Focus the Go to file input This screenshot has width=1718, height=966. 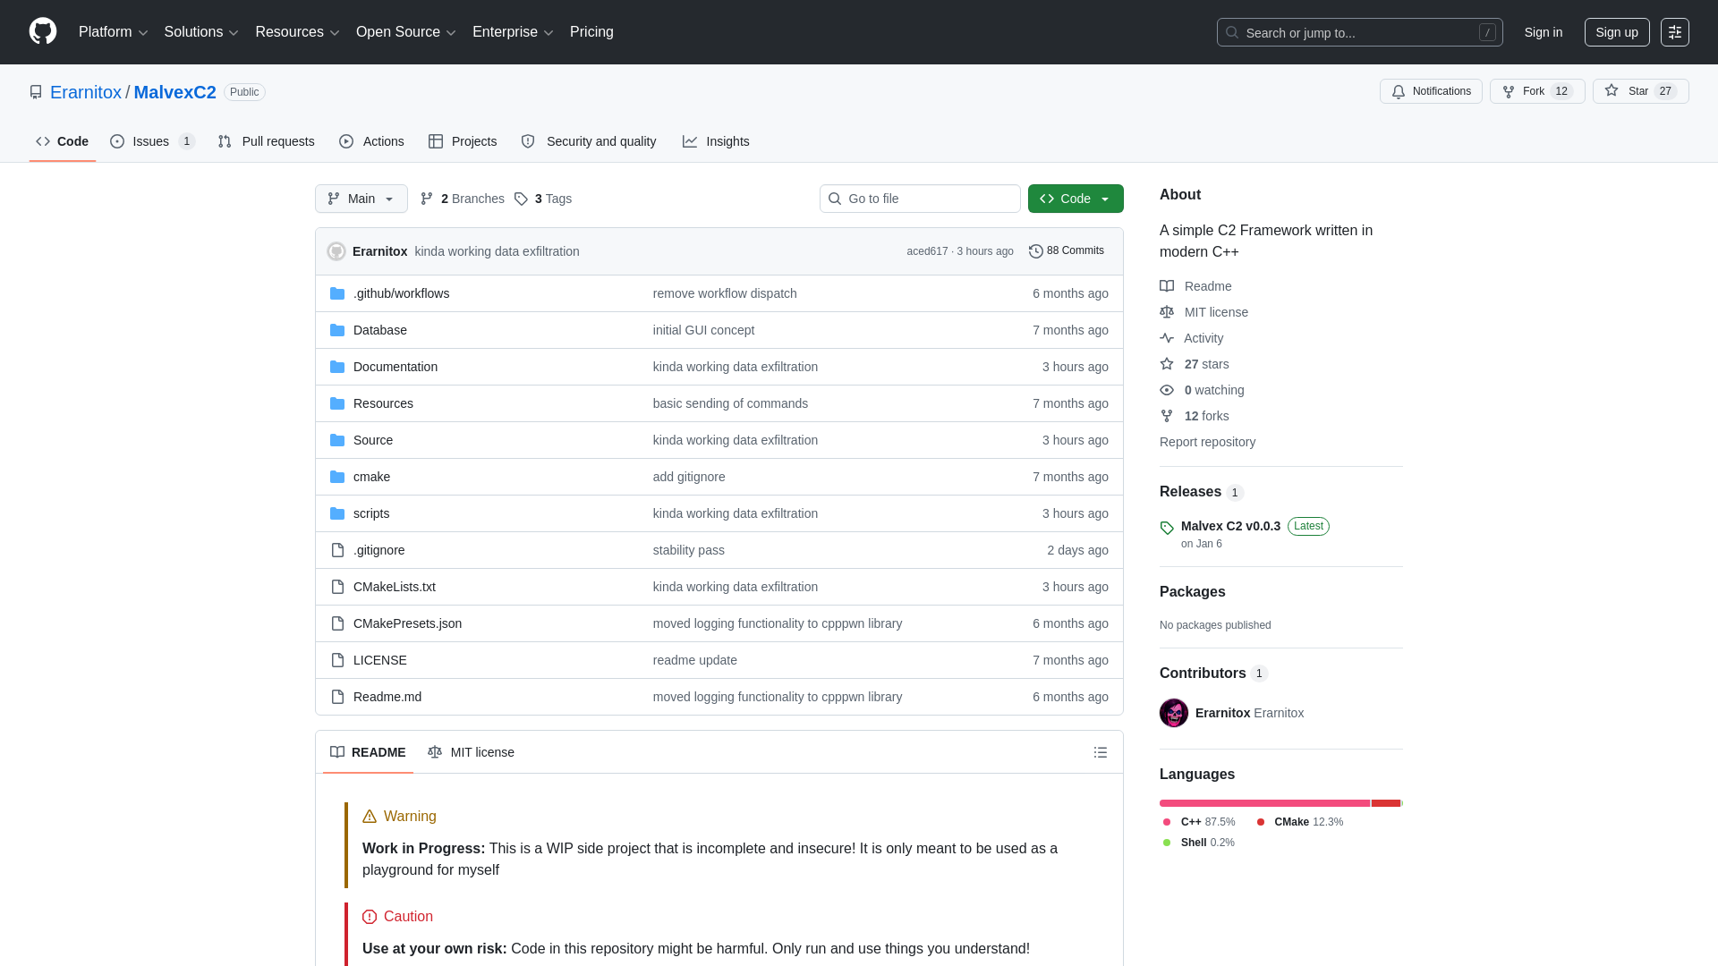click(x=920, y=199)
